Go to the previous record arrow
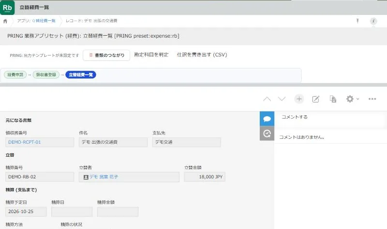The image size is (387, 229). 267,99
